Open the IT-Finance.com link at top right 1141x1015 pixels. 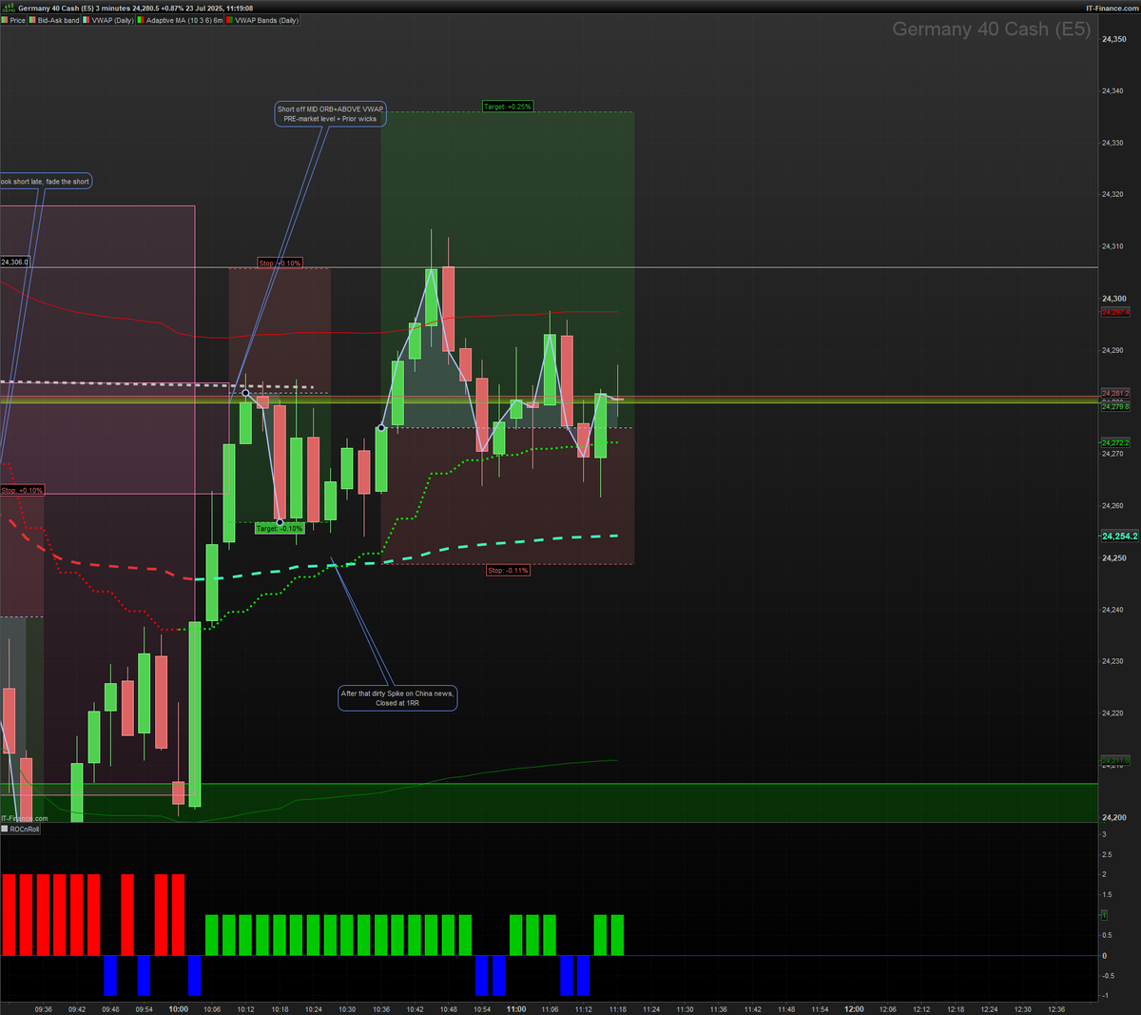[x=1112, y=8]
